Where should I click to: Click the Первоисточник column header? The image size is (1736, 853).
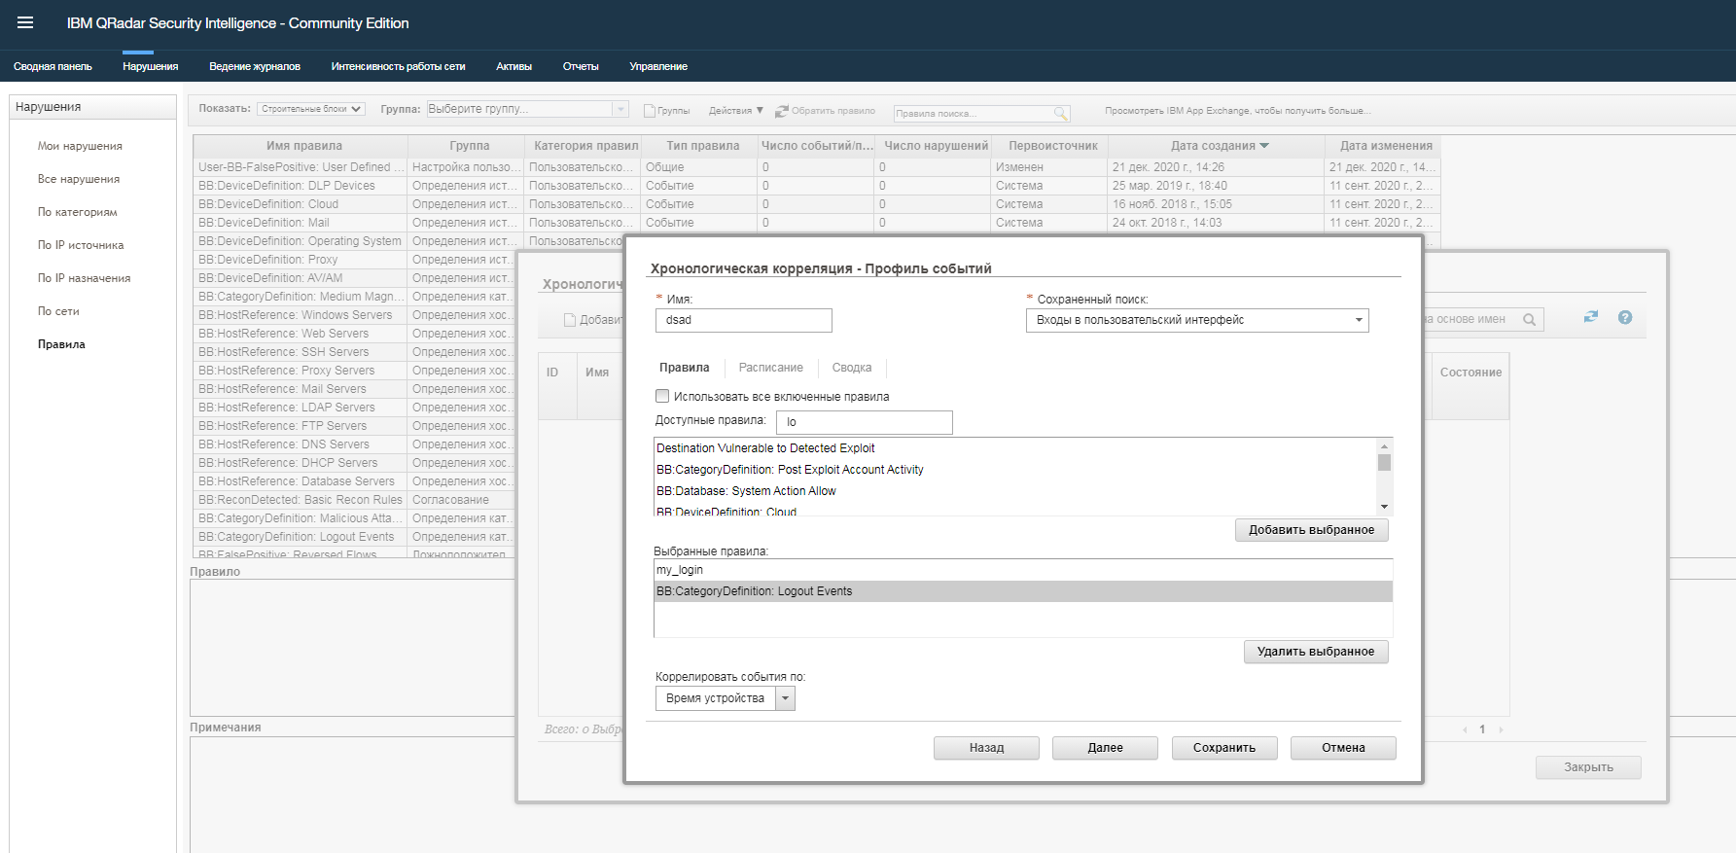click(1052, 146)
